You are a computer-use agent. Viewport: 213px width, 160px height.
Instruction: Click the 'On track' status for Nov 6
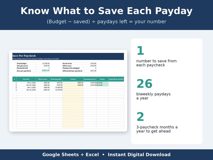(102, 83)
